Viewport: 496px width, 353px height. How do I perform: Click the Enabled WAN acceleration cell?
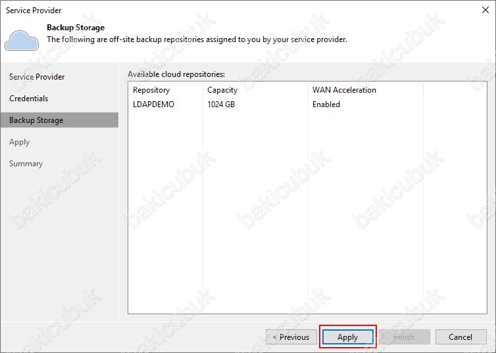326,105
